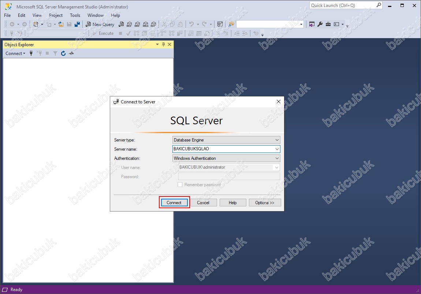This screenshot has height=294, width=421.
Task: Pin the Object Explorer panel
Action: pyautogui.click(x=164, y=45)
